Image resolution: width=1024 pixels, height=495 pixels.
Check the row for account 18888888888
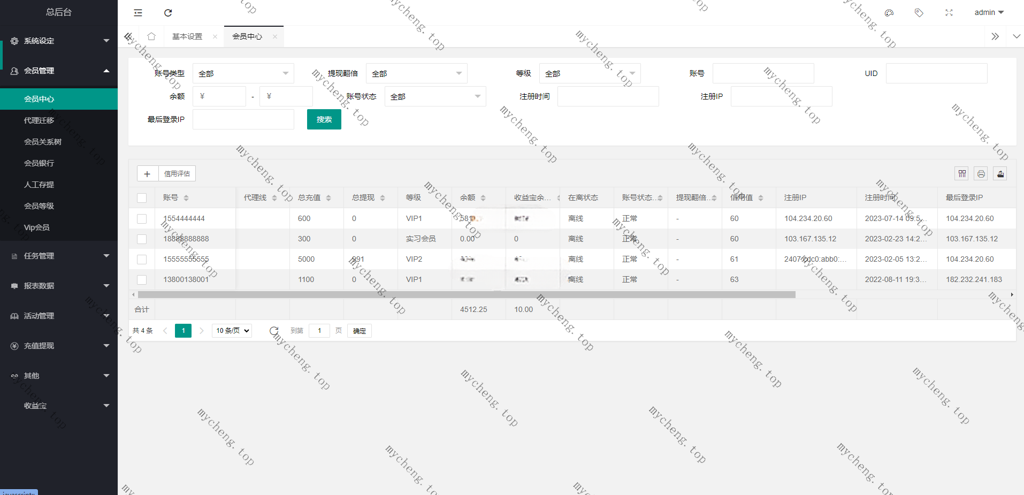click(142, 239)
